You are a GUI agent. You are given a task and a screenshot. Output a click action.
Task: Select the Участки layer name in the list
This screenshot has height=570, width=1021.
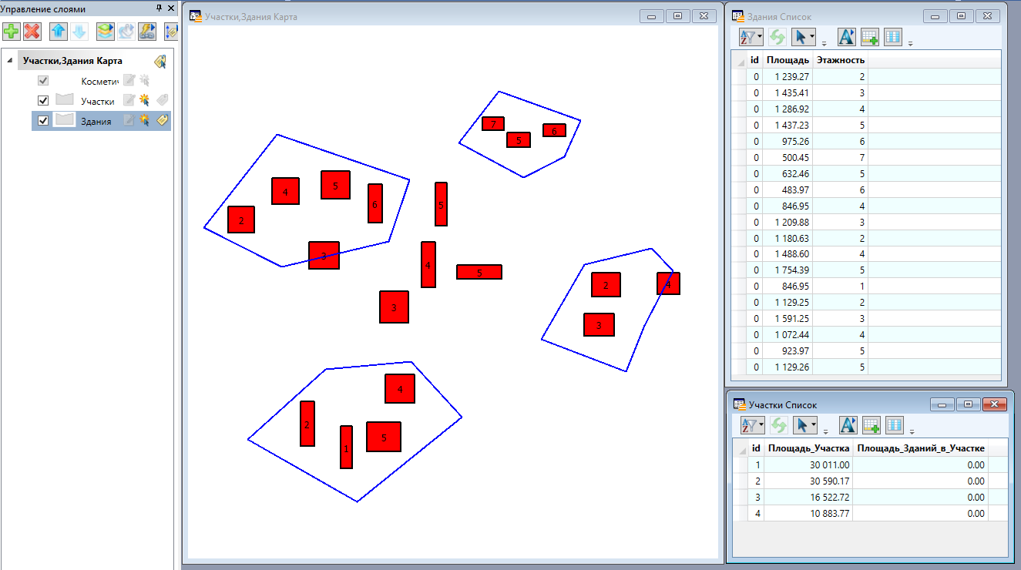[x=98, y=101]
